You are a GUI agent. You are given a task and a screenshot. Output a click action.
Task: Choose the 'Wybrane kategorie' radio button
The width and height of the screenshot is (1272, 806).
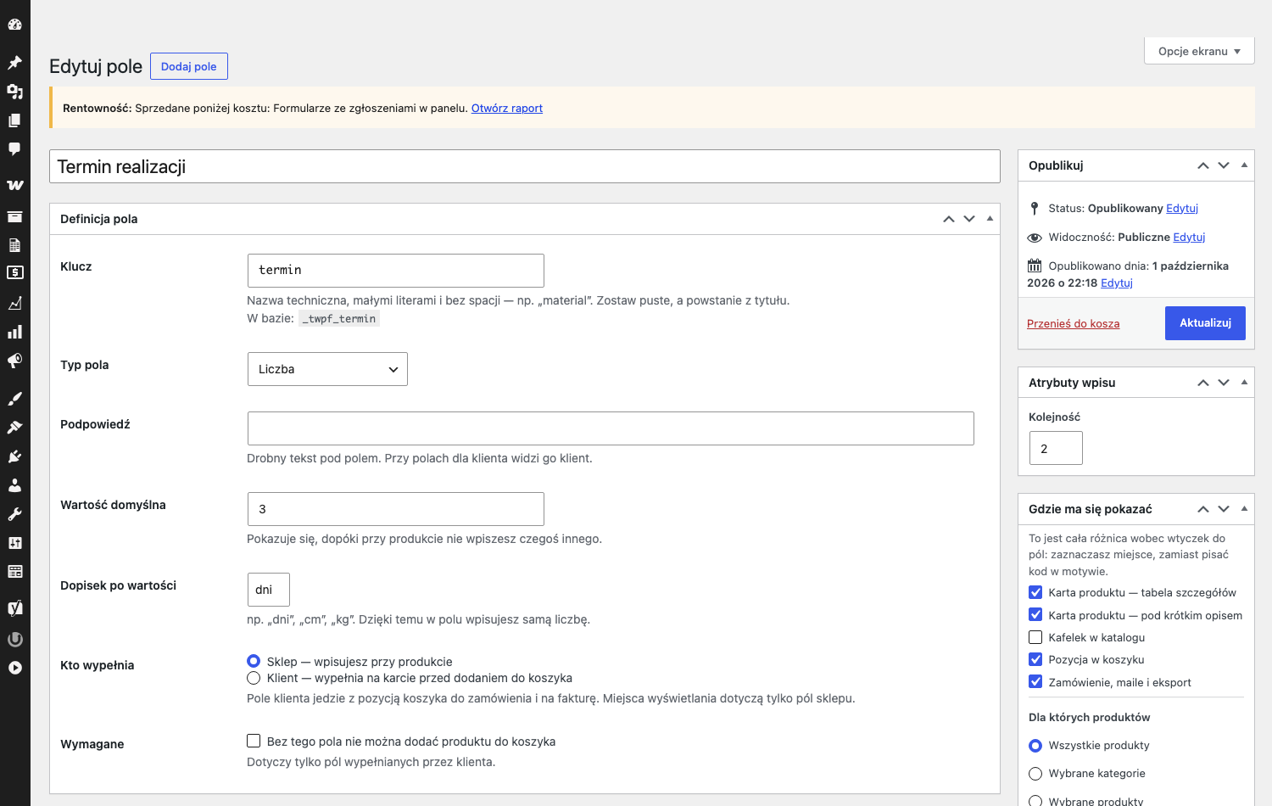(x=1035, y=774)
